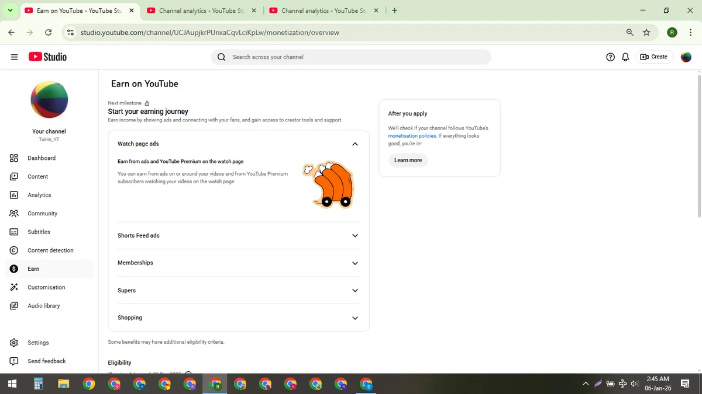
Task: Open Chrome's three-dot menu
Action: [x=691, y=33]
